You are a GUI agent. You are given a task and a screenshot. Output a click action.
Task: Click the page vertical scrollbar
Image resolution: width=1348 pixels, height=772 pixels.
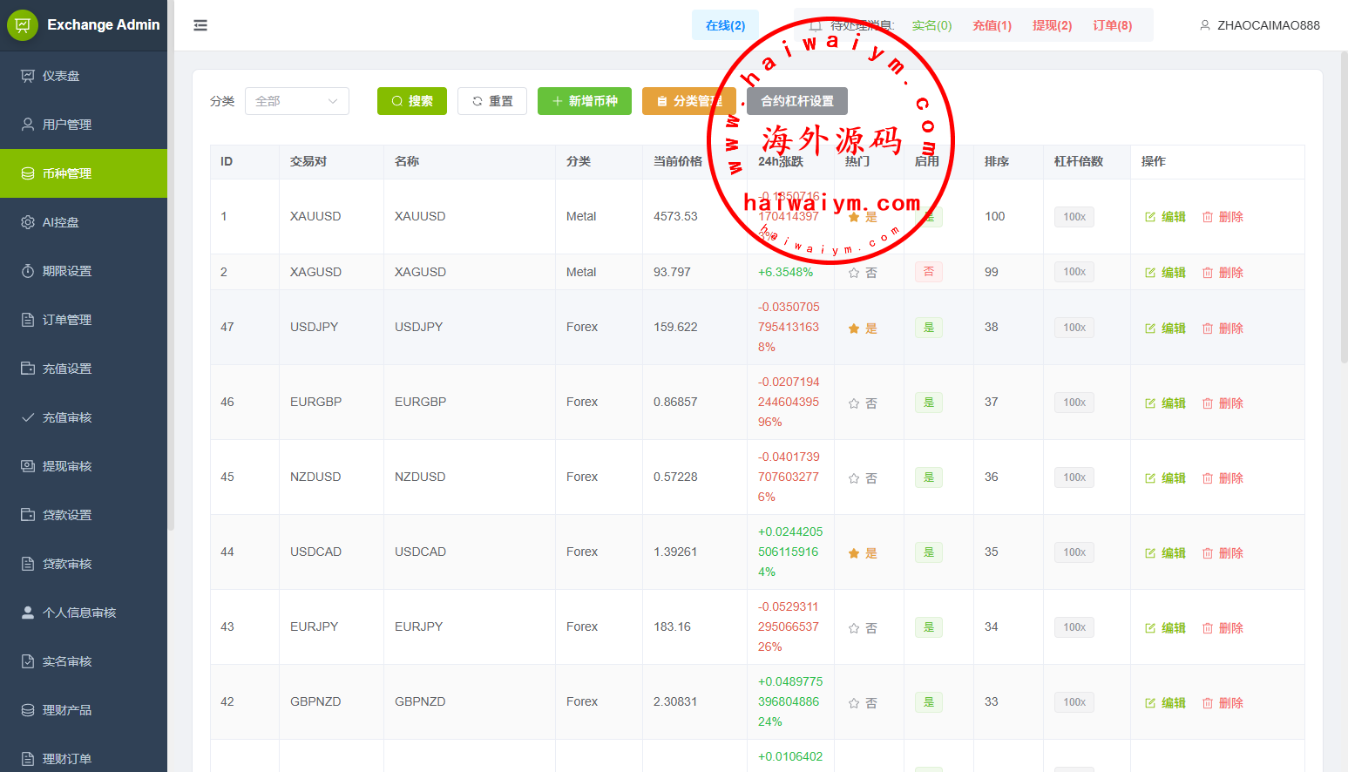(1343, 209)
